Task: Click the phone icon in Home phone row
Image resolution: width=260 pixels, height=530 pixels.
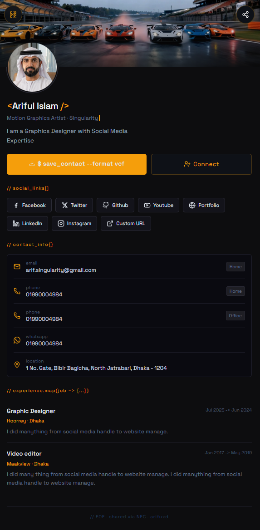Action: [17, 291]
